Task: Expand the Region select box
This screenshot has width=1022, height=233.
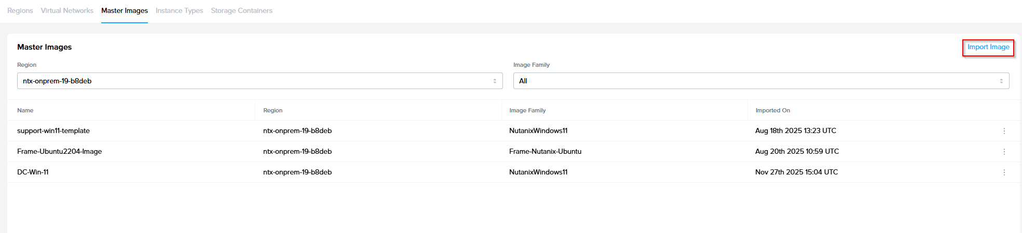Action: (260, 81)
